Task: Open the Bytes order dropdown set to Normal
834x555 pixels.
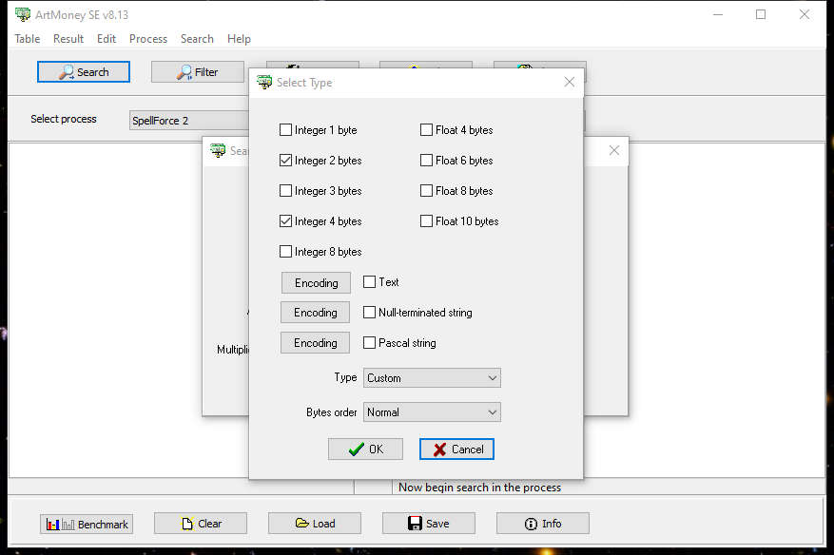Action: pos(432,412)
